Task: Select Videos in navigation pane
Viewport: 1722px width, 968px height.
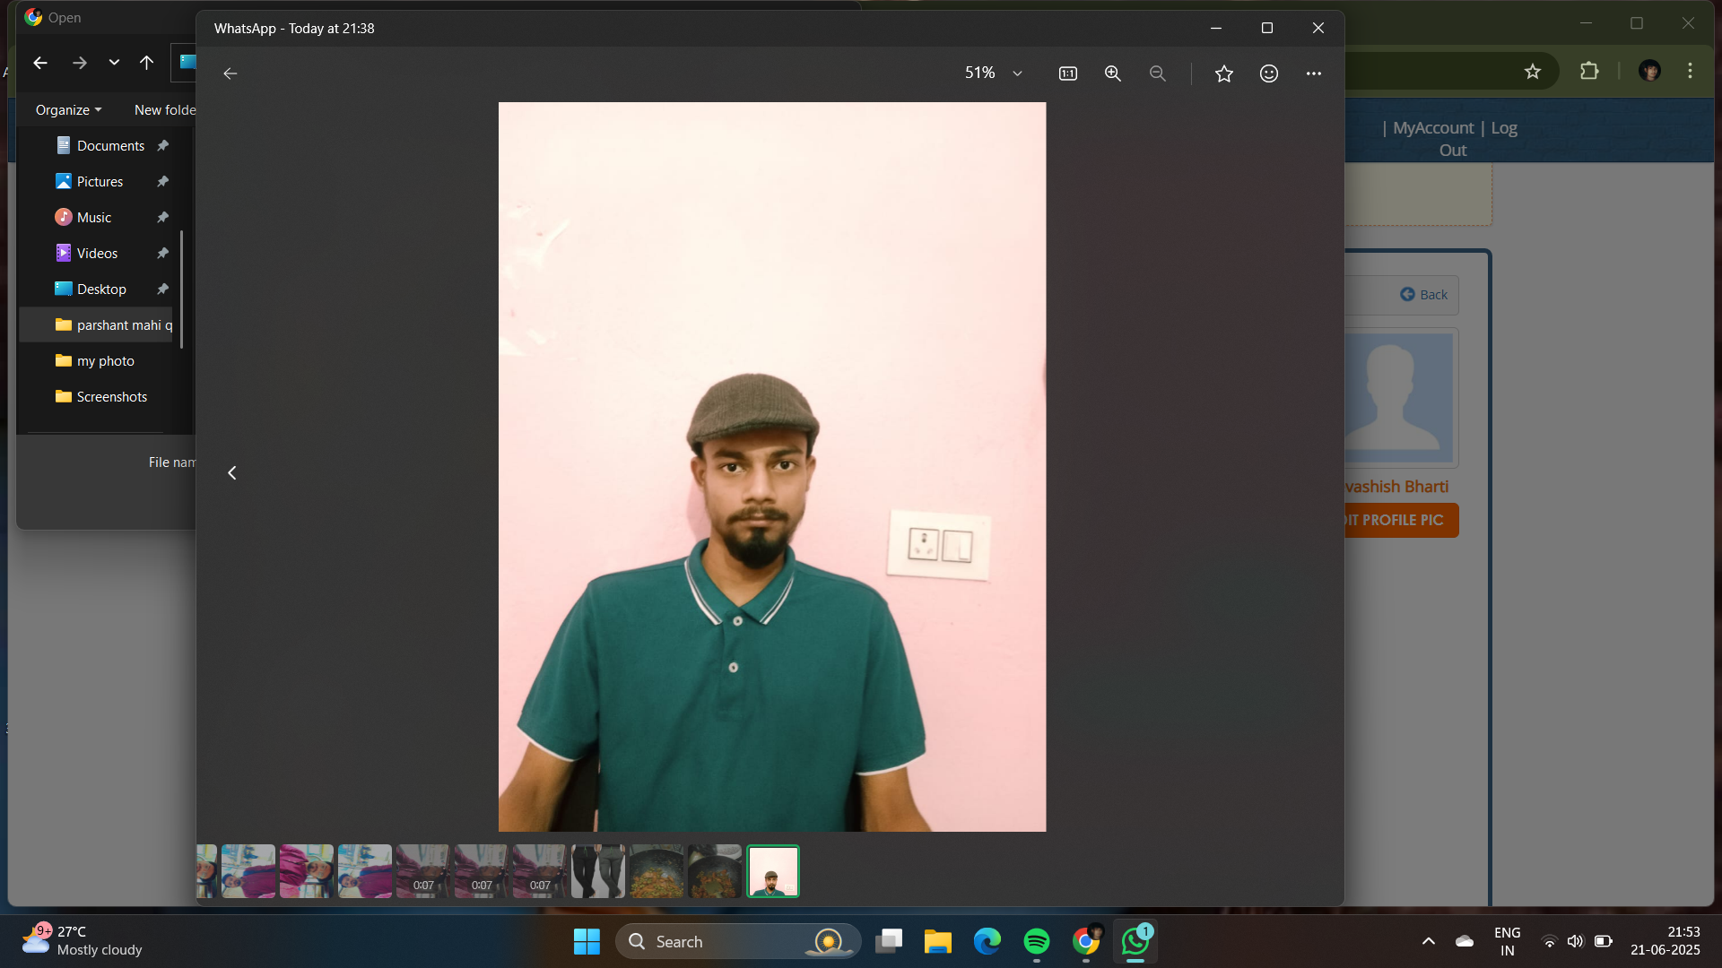Action: 97,253
